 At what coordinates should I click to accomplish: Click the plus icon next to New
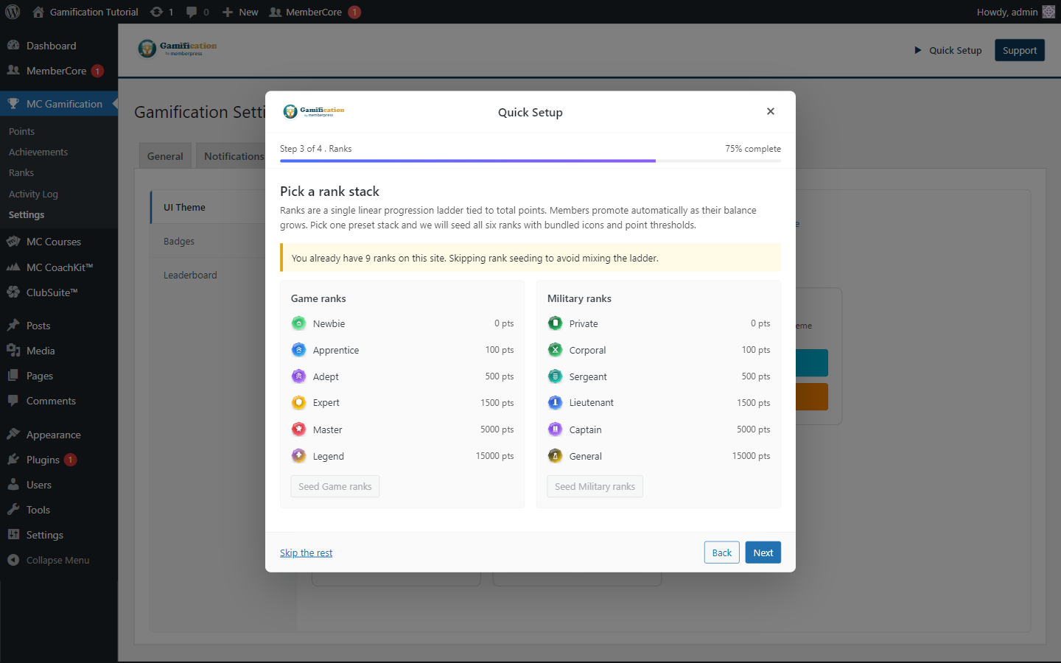(x=228, y=12)
